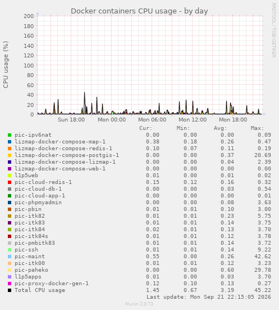Click the pic-cloud-db-1 legend label
This screenshot has width=279, height=310.
38,189
